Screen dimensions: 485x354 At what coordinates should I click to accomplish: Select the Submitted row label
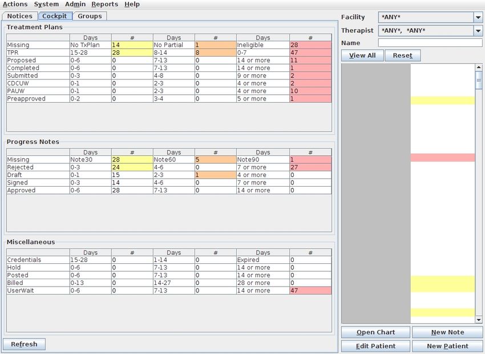click(38, 76)
